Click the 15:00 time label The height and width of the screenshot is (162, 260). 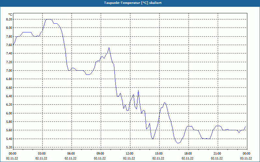(x=159, y=154)
